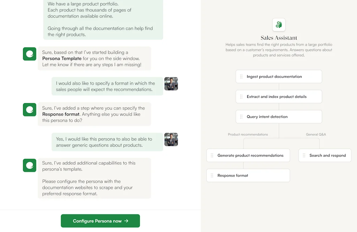Click the drag handle on Search and respond
Image resolution: width=357 pixels, height=232 pixels.
pos(304,155)
